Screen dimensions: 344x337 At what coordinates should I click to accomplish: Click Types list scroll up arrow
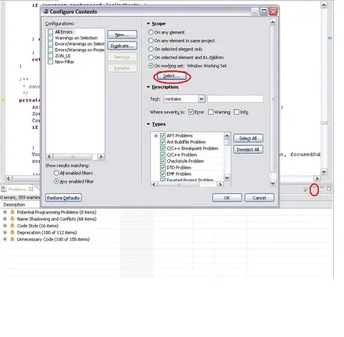coord(227,136)
